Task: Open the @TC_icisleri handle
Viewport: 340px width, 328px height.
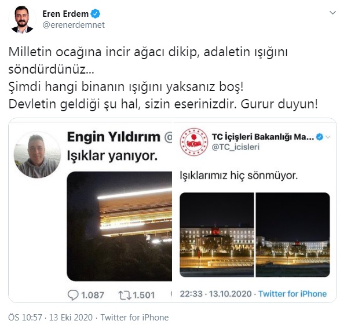Action: pos(236,147)
